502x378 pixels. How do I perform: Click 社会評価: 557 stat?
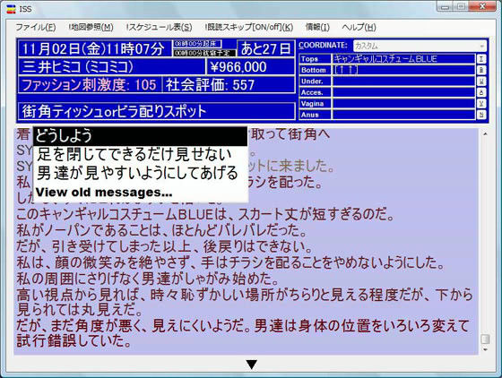click(229, 85)
